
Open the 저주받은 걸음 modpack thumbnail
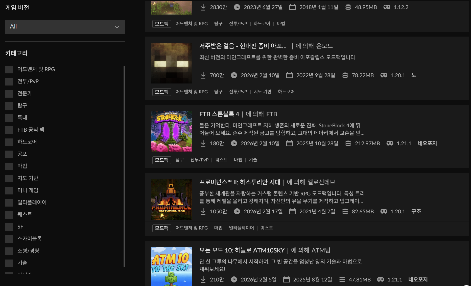pos(171,63)
